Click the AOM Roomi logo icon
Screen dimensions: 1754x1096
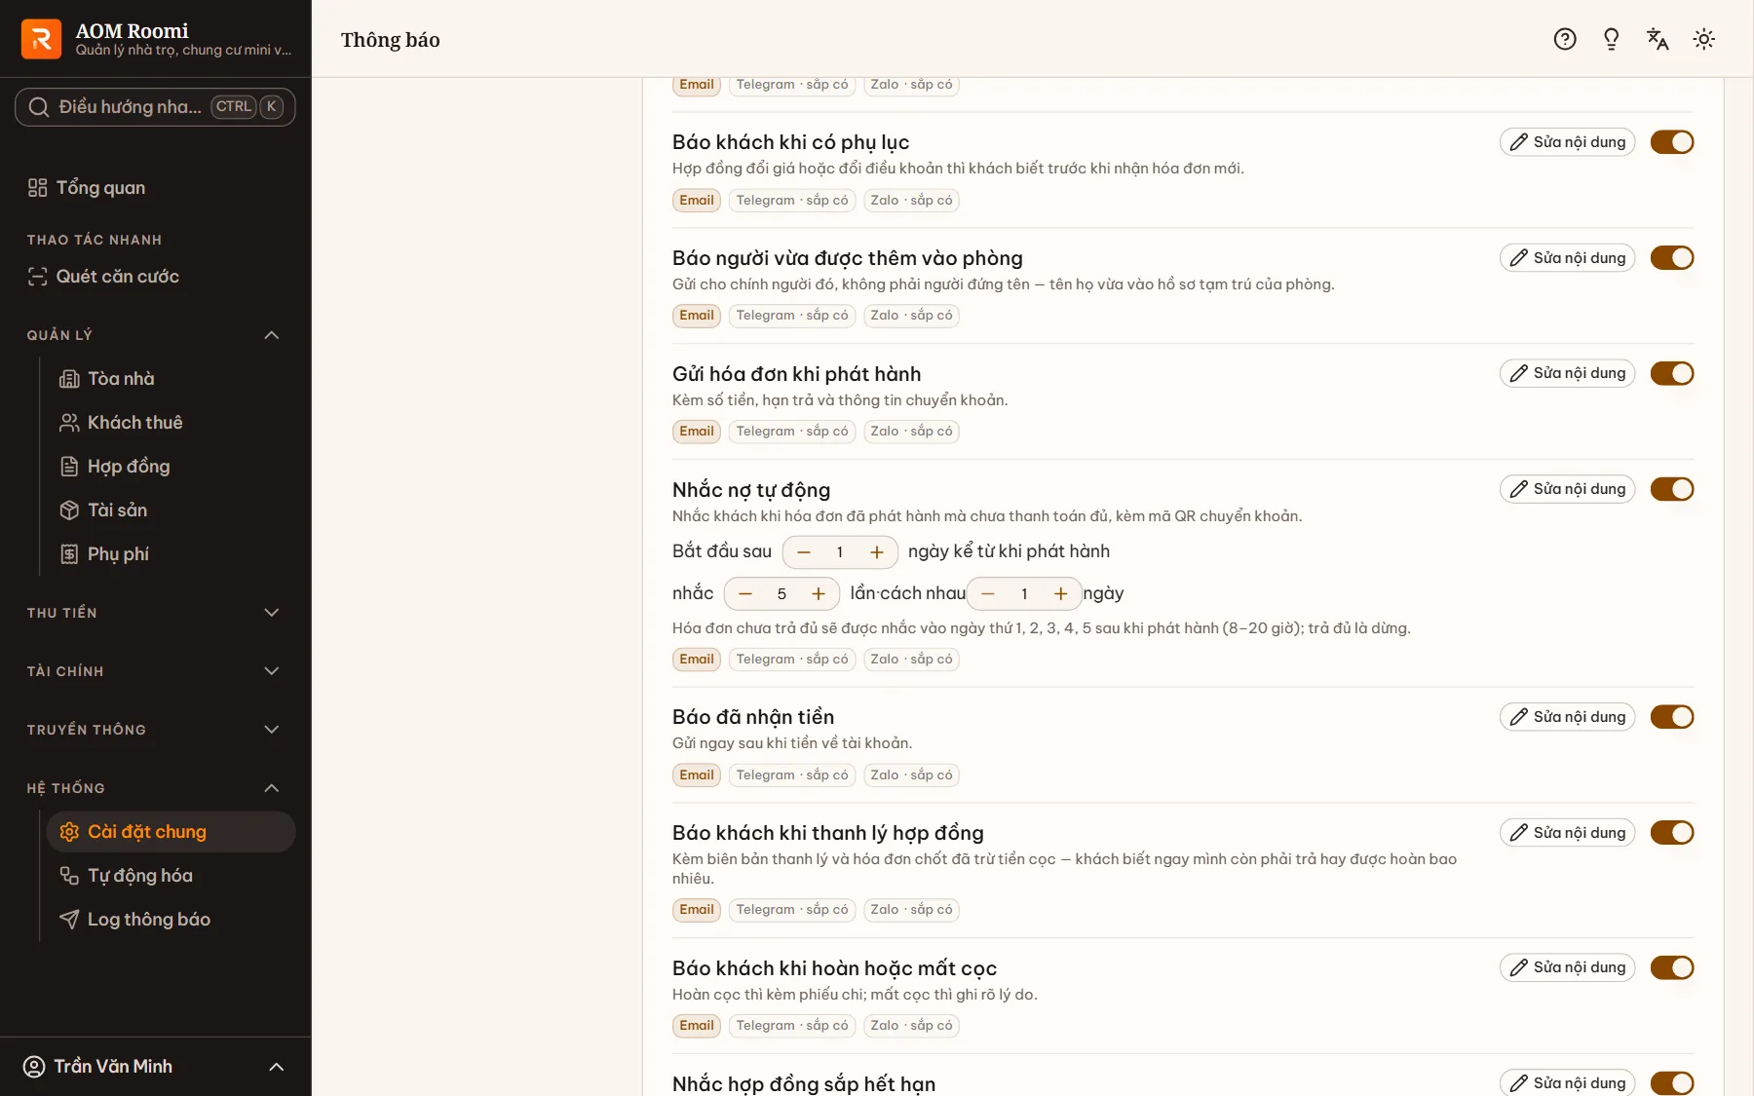tap(41, 39)
